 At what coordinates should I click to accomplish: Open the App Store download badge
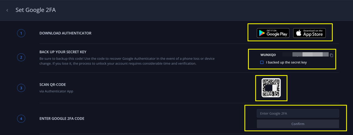(x=309, y=33)
